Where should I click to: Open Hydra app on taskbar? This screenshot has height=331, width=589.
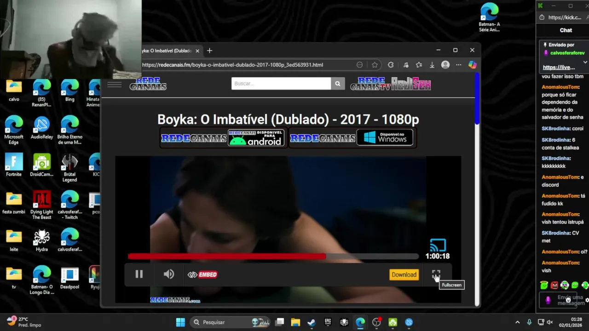[x=344, y=322]
